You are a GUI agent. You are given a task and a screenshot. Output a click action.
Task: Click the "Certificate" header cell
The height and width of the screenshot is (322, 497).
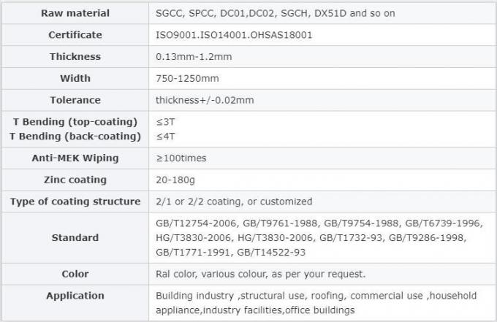(x=75, y=35)
